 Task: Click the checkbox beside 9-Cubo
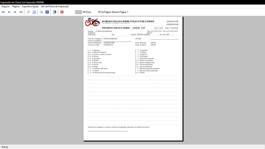(x=89, y=66)
